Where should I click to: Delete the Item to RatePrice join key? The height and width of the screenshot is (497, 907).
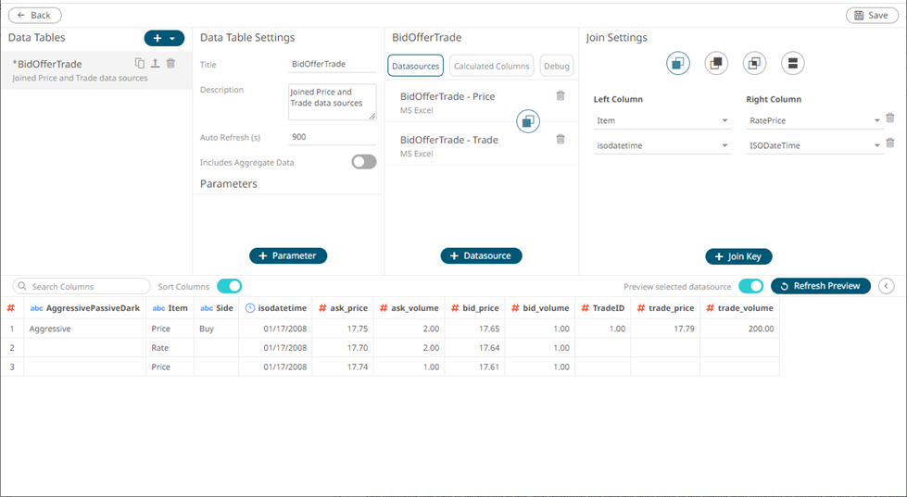[x=889, y=118]
